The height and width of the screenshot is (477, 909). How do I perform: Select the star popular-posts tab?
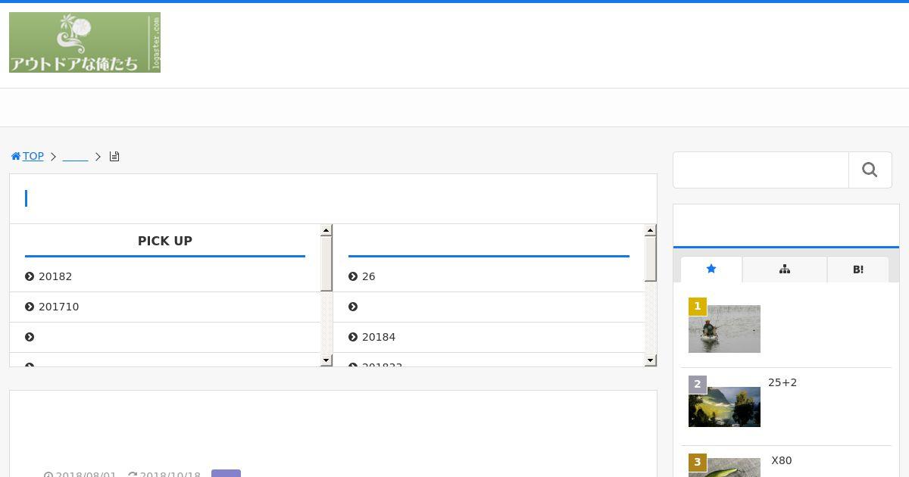711,270
